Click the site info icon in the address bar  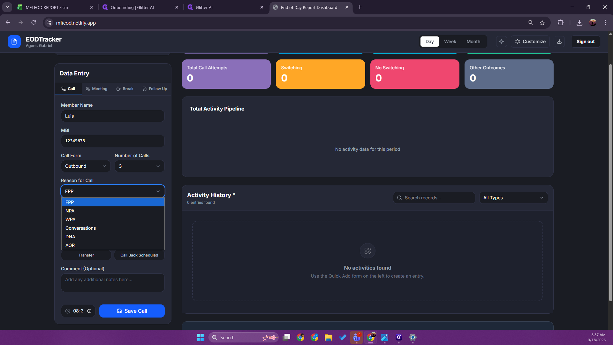coord(49,23)
